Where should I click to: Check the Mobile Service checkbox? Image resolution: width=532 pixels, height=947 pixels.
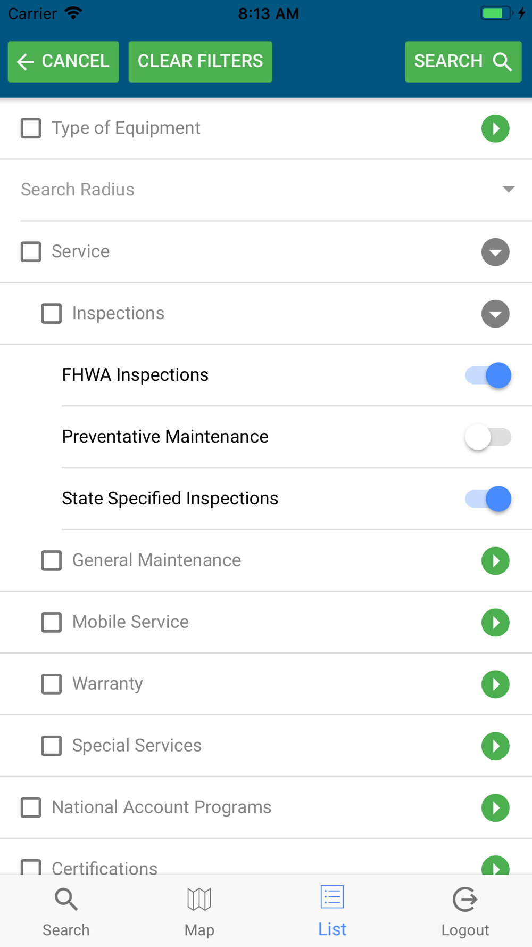click(x=52, y=622)
